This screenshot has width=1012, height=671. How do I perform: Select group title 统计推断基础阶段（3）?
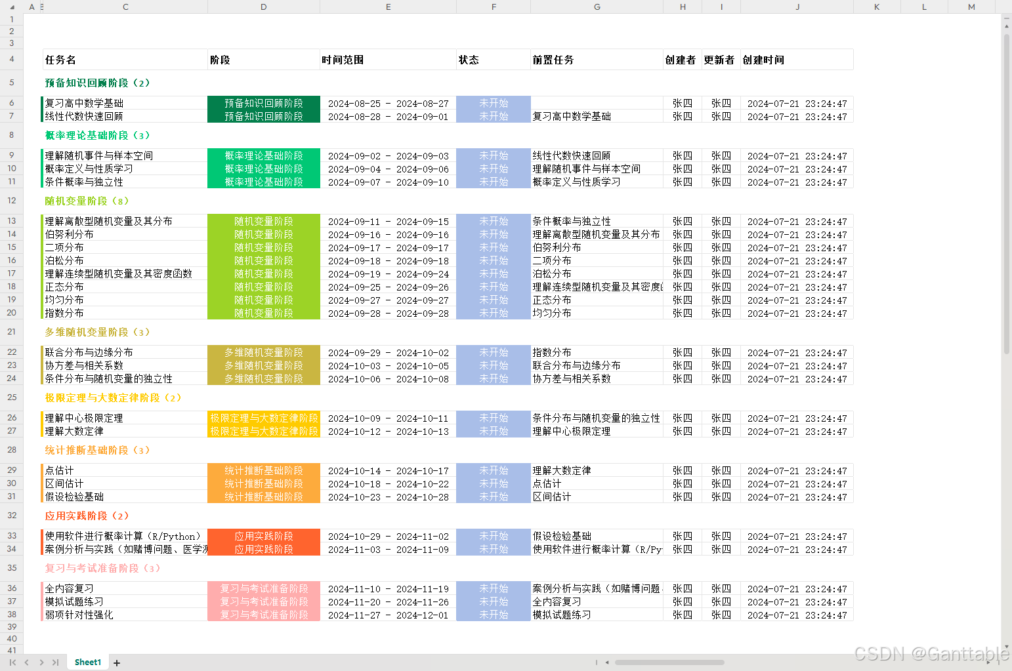(98, 450)
